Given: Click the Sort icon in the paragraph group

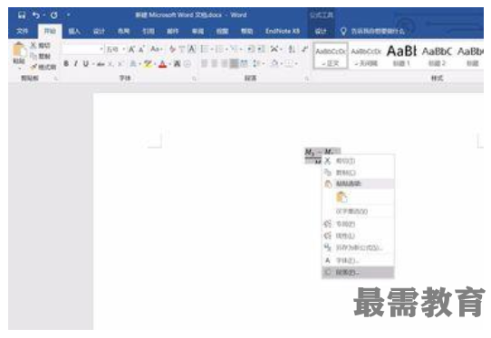Looking at the screenshot, I should [292, 49].
